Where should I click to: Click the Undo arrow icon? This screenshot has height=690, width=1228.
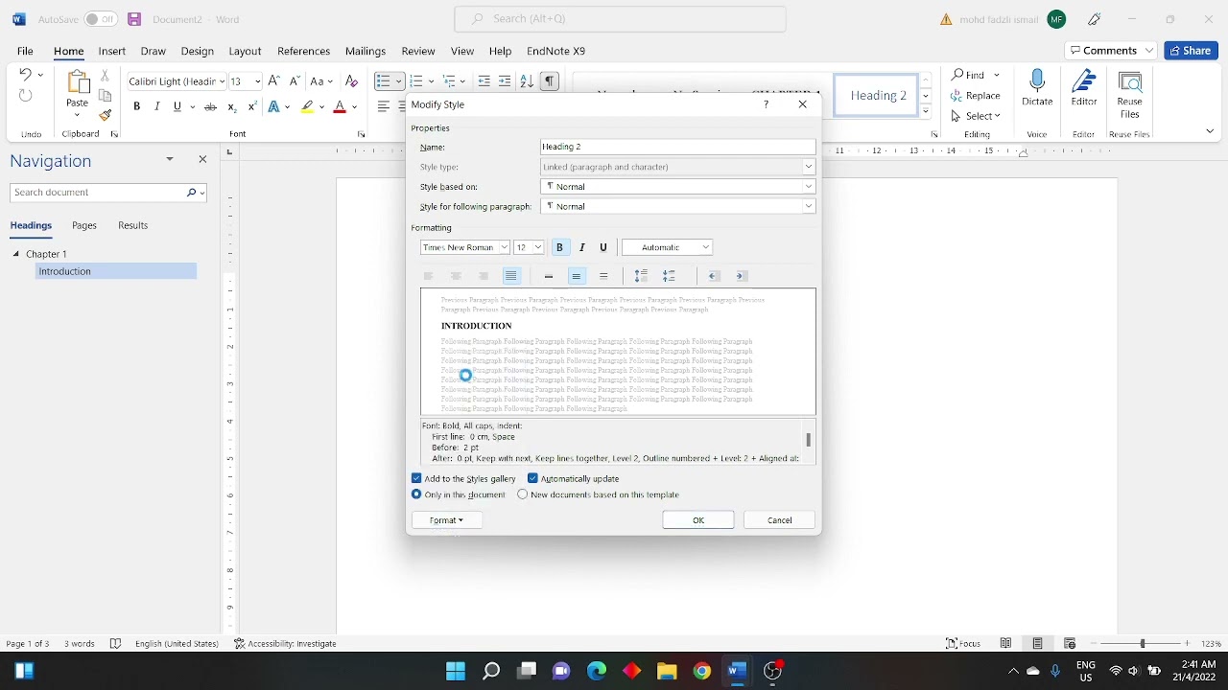click(x=26, y=74)
